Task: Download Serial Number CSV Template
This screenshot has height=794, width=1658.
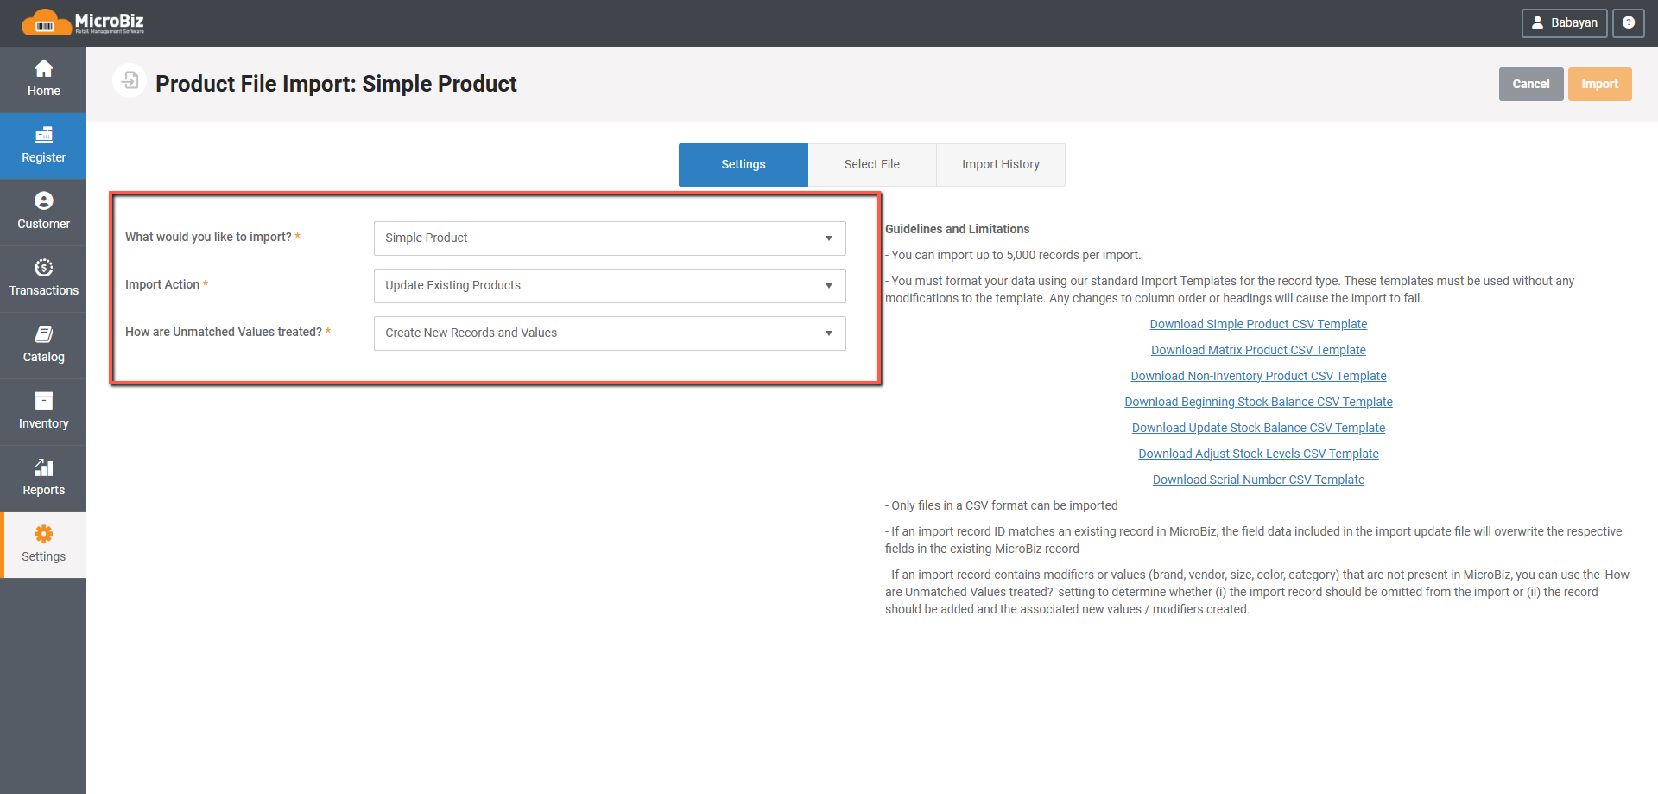Action: (1258, 480)
